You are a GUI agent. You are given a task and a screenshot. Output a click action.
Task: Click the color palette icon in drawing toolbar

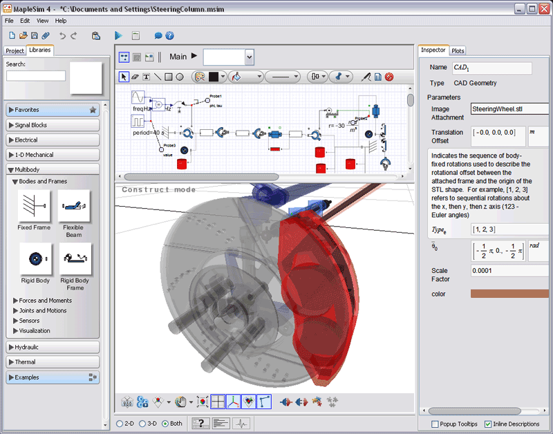(x=200, y=77)
